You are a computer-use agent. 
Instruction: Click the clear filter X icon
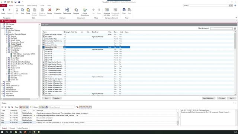coord(235,28)
